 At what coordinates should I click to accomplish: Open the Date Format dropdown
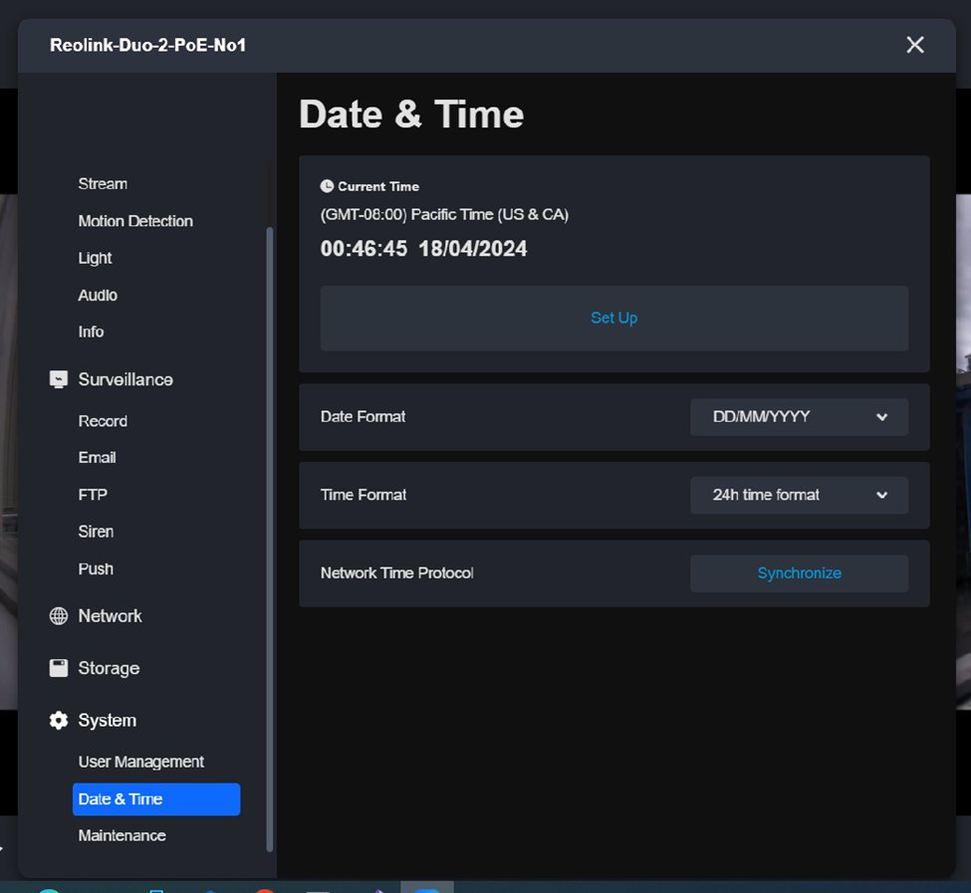(x=799, y=417)
